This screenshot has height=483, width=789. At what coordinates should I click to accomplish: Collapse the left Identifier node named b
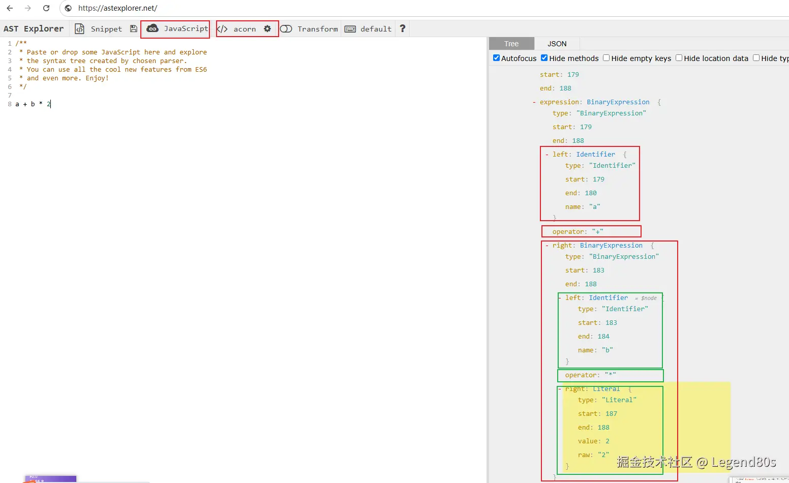tap(560, 298)
